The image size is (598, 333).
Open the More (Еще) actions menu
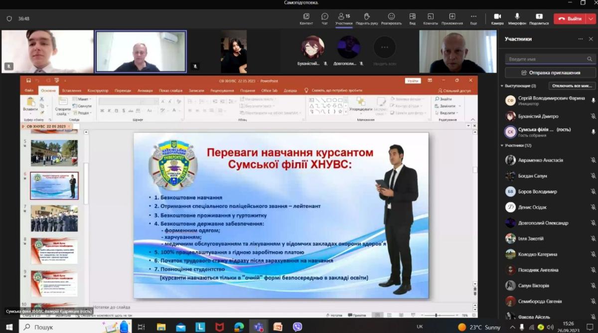pyautogui.click(x=473, y=18)
